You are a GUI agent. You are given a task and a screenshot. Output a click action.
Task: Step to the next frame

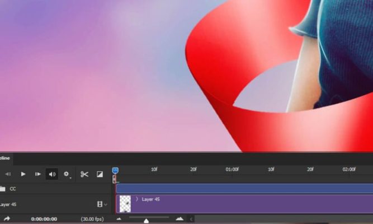click(x=38, y=174)
